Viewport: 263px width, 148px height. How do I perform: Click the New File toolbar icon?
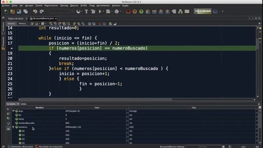pos(6,12)
